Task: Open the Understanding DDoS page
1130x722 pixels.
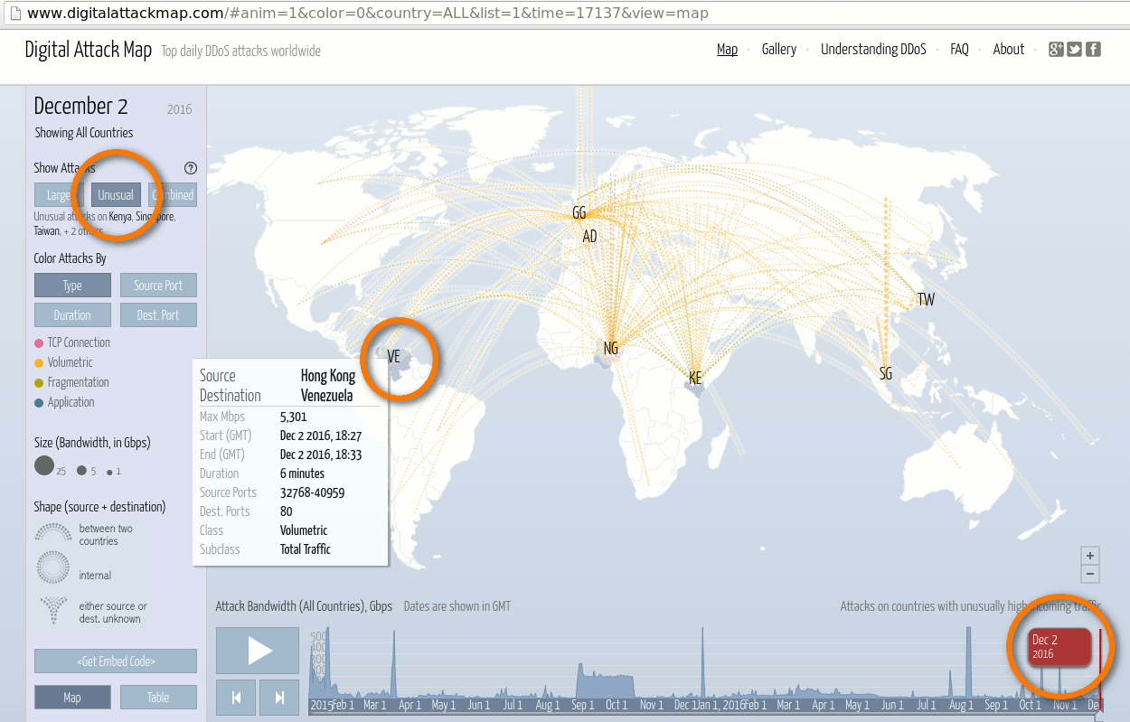Action: click(x=872, y=50)
